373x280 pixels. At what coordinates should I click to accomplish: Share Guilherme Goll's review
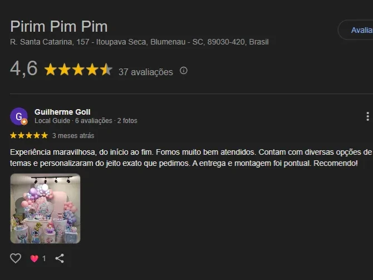coord(60,258)
